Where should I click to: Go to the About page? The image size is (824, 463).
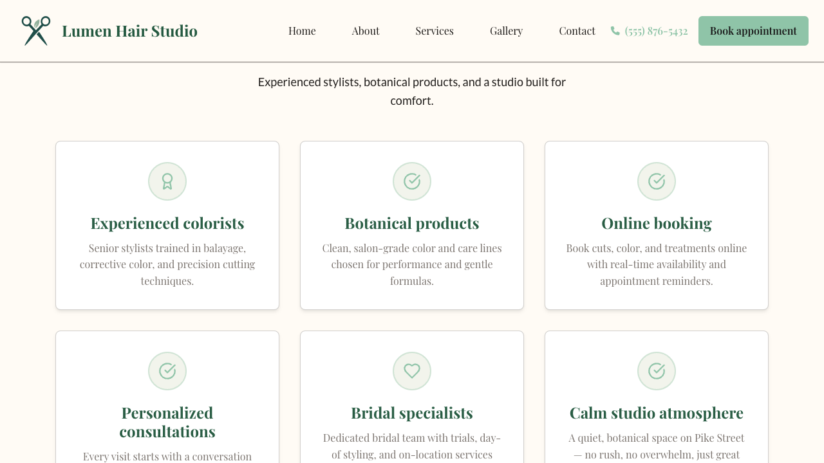(x=366, y=31)
